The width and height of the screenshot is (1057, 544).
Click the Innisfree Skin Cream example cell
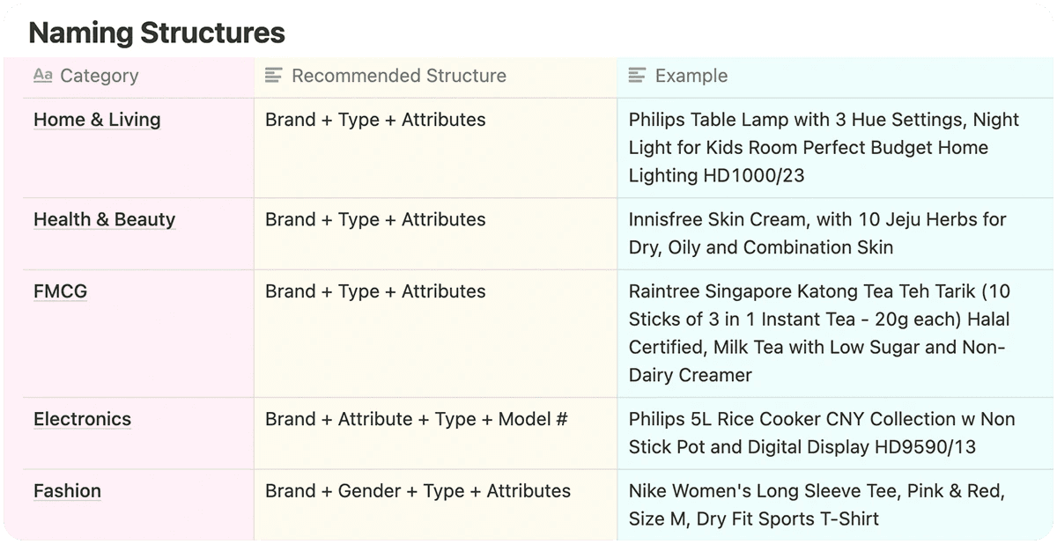click(817, 233)
